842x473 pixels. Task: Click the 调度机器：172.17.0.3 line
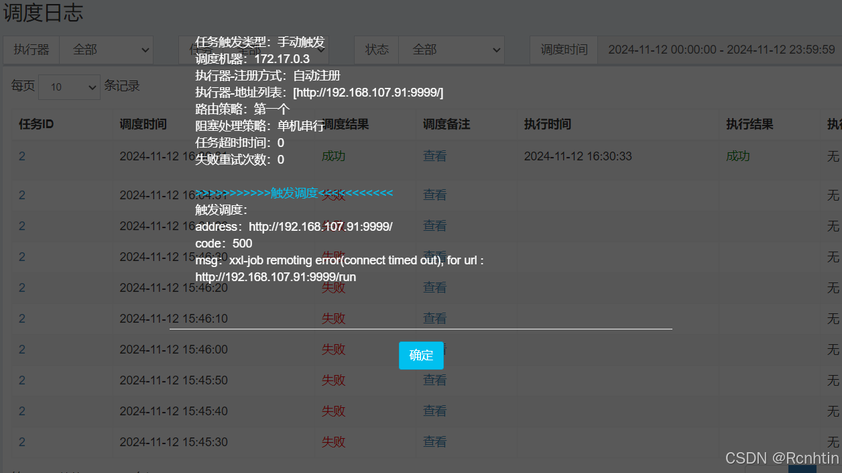252,59
